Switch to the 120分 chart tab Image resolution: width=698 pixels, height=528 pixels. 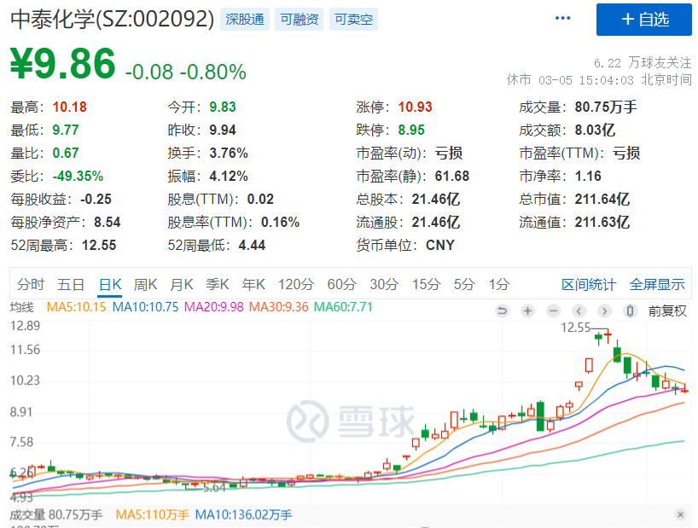296,284
